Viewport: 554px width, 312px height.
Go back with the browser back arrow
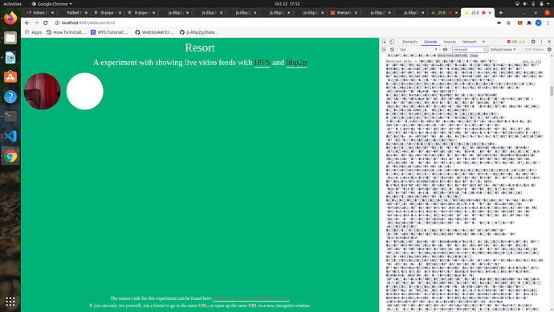[27, 23]
